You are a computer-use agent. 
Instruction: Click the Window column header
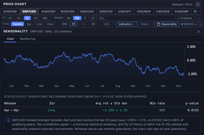10,103
